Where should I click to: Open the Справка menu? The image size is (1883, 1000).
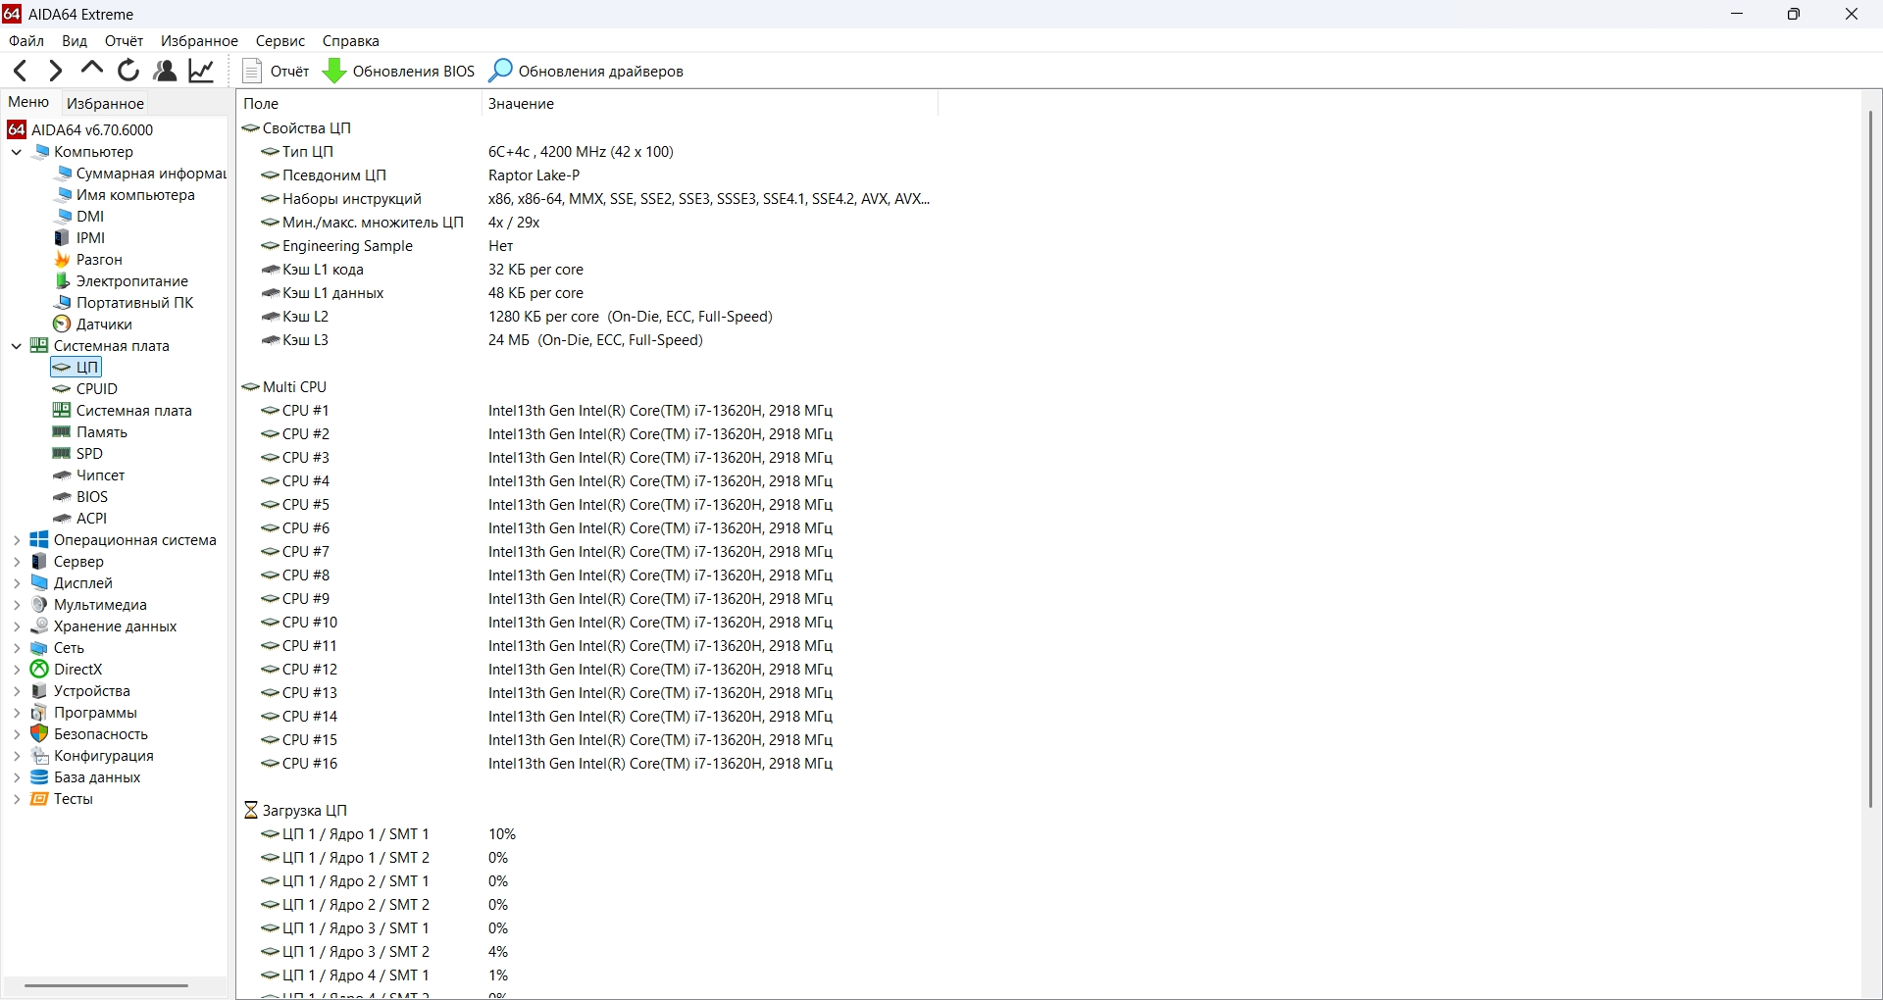(351, 41)
